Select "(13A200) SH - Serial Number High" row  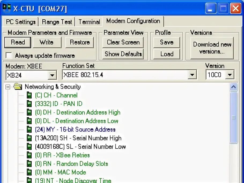pos(78,138)
